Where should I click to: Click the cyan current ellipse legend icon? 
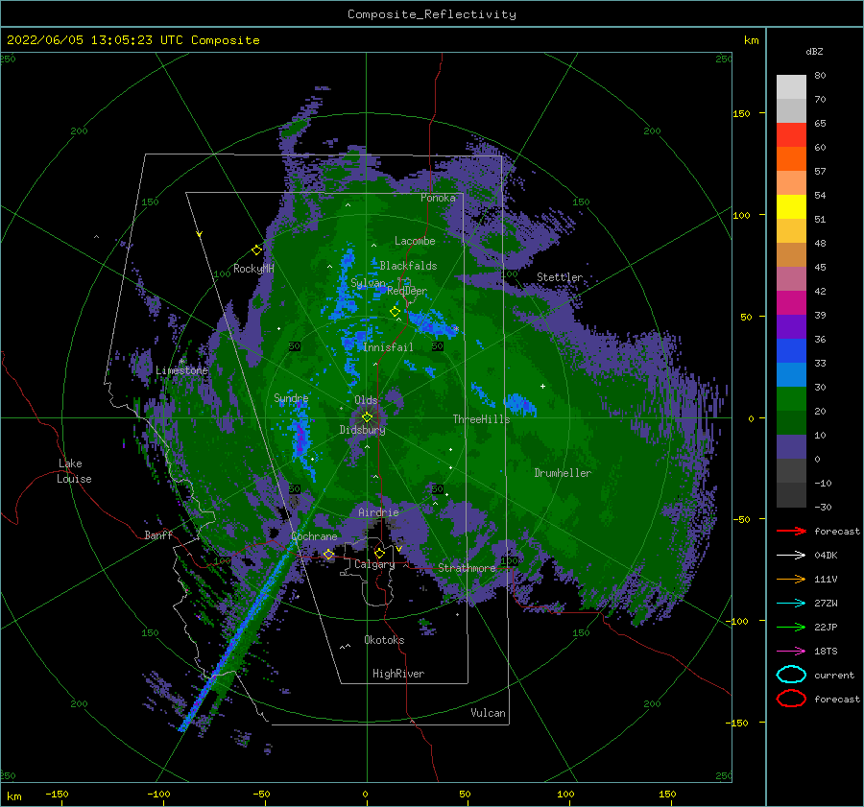pos(791,675)
